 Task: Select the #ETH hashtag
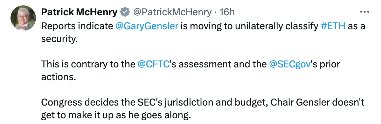coord(333,26)
